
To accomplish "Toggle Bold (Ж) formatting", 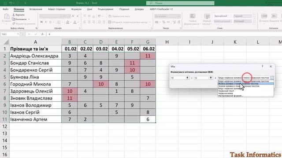I will pyautogui.click(x=41, y=22).
